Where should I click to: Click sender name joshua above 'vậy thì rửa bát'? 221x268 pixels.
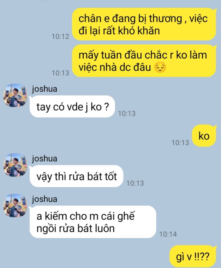pos(45,158)
